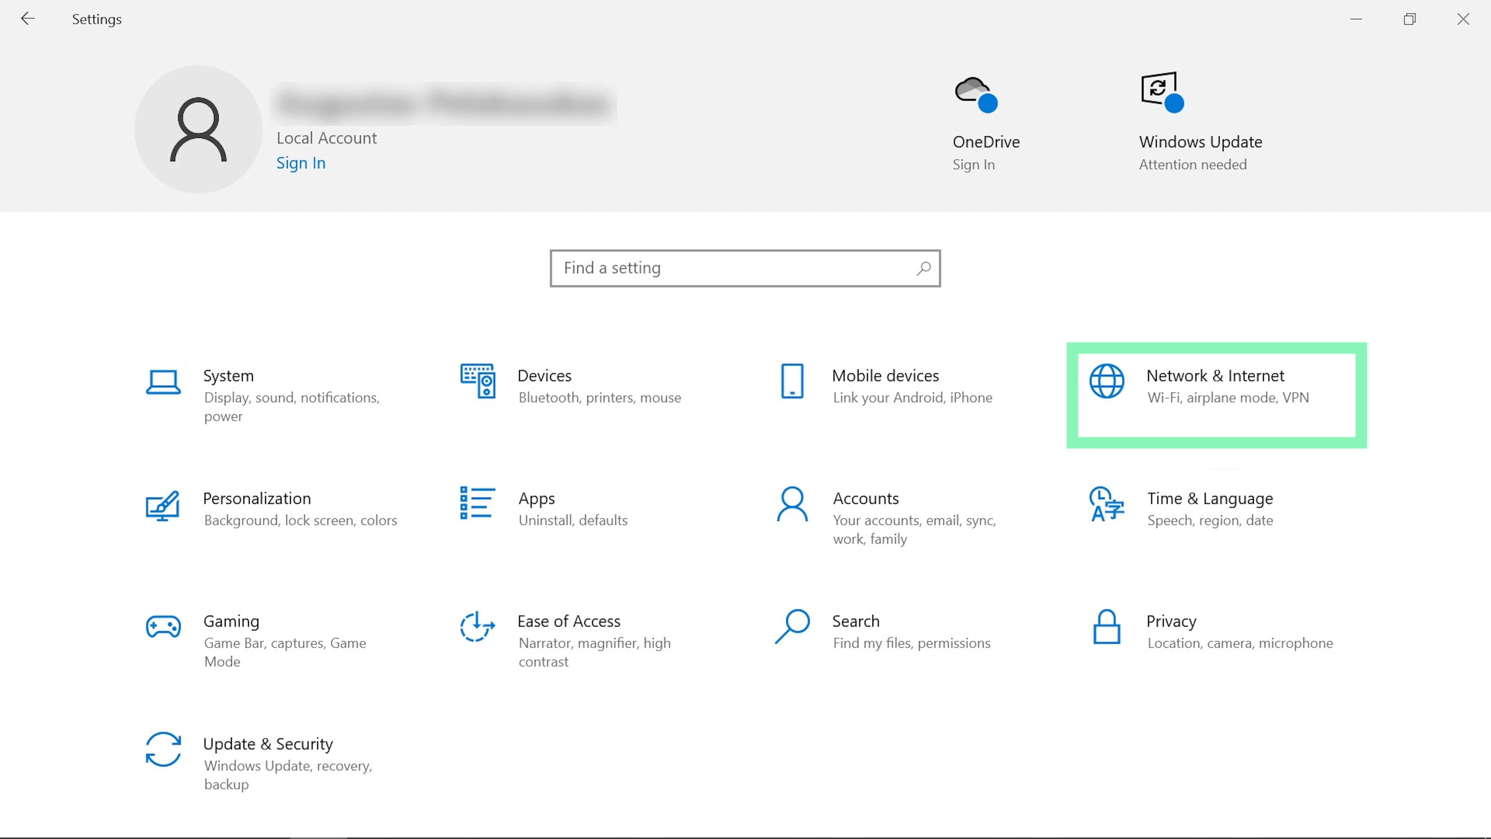The image size is (1491, 839).
Task: Click the Accounts category title
Action: (866, 498)
